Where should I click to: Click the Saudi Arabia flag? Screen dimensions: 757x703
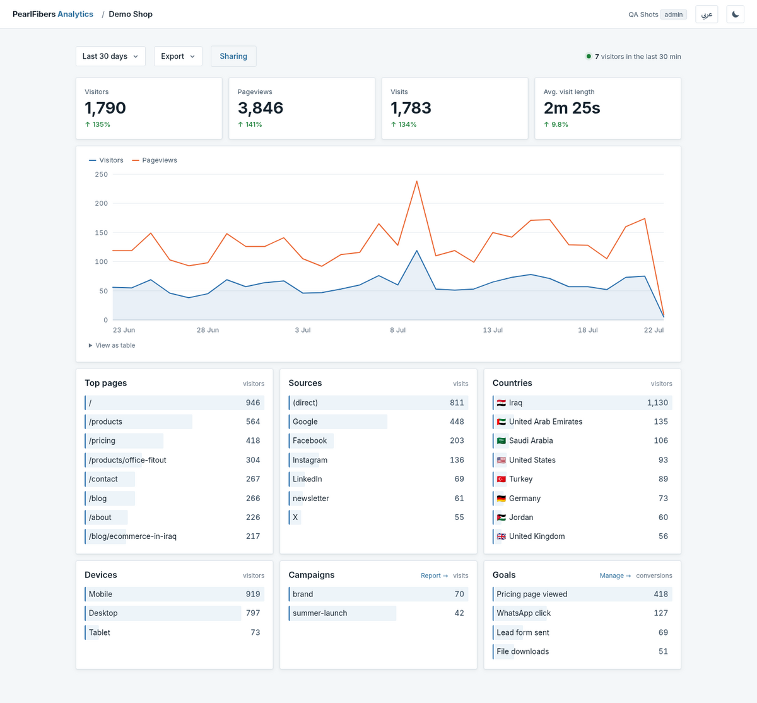501,440
